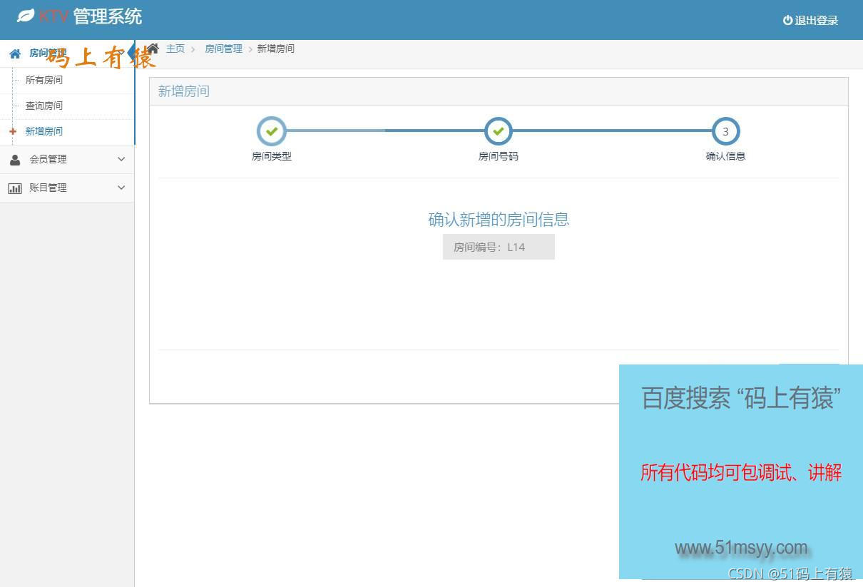
Task: Open the 账目管理 sidebar menu
Action: tap(67, 188)
